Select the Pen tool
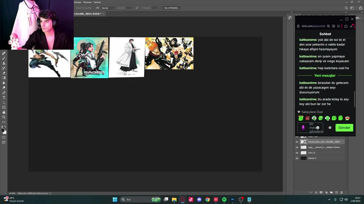 [4, 93]
